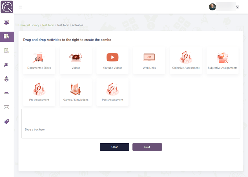Click the 'Web Links' label text

click(x=149, y=68)
